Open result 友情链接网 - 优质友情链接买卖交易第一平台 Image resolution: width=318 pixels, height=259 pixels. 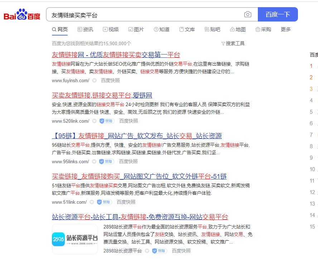[x=116, y=55]
